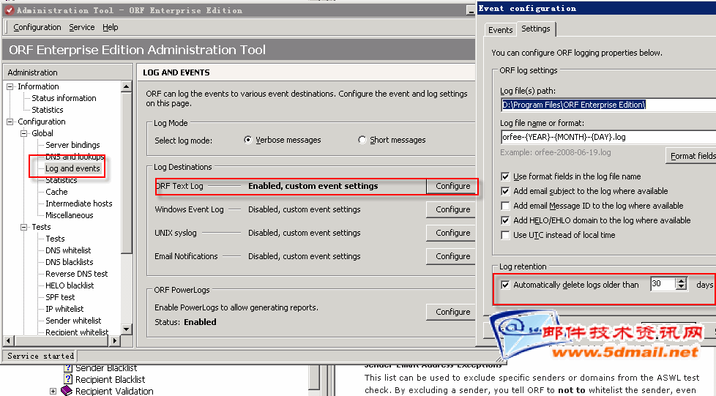Viewport: 716px width, 396px height.
Task: Select Verbose messages log mode
Action: [x=248, y=140]
